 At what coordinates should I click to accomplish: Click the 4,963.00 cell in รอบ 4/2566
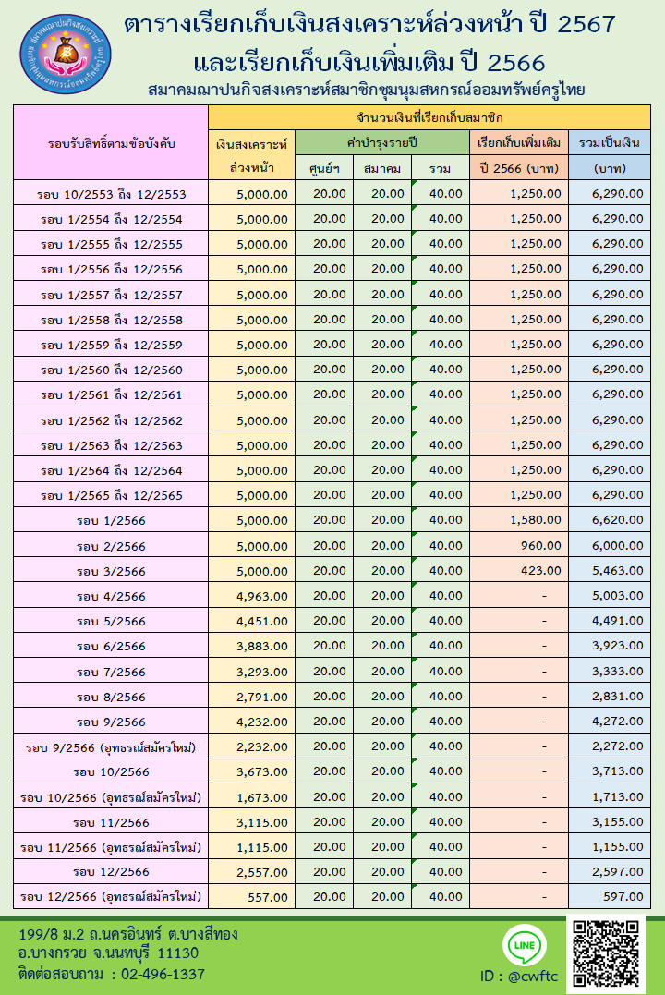pos(261,596)
